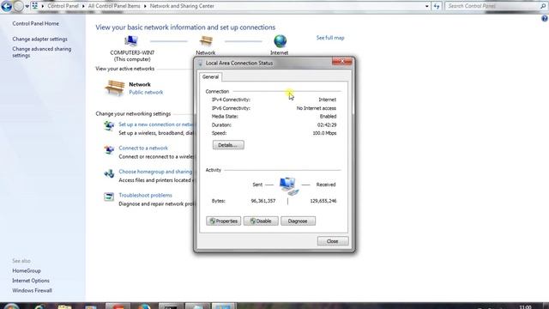The width and height of the screenshot is (549, 309).
Task: Click the sent bytes value 96,361,357
Action: (263, 201)
